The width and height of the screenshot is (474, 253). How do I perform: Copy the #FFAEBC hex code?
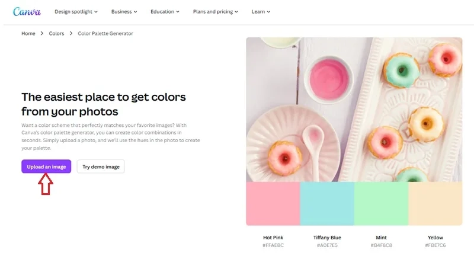point(273,245)
